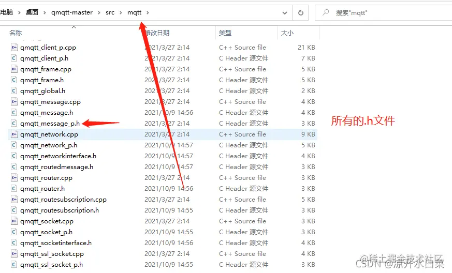Select file qmqtt_socketinterface.h
452x273 pixels.
coord(56,243)
